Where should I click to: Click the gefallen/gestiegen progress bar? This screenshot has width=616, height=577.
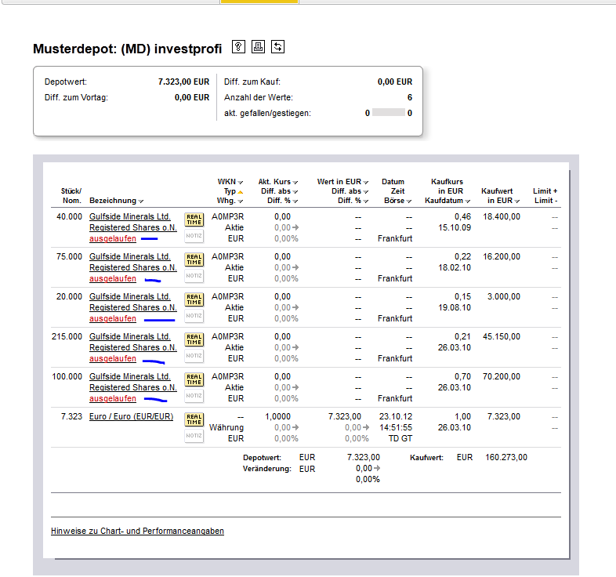pyautogui.click(x=389, y=112)
